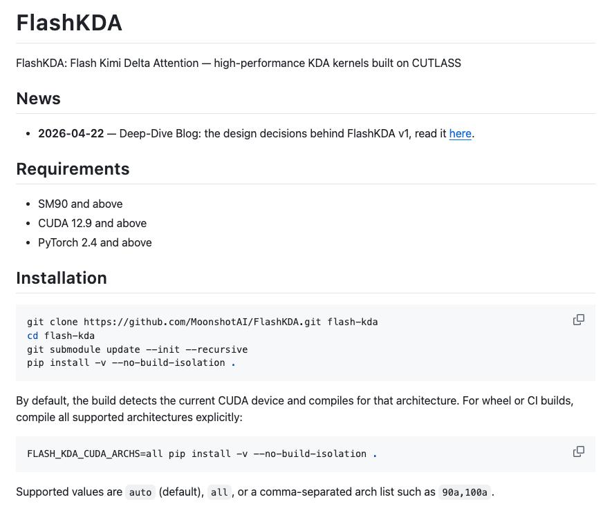
Task: Click the 'cd flash-kda' code line
Action: pos(61,336)
